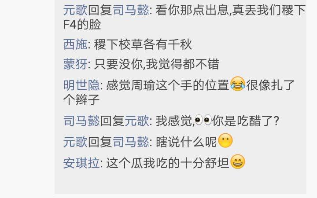Click the tears-of-joy emoji in 明世隐's comment

click(238, 84)
